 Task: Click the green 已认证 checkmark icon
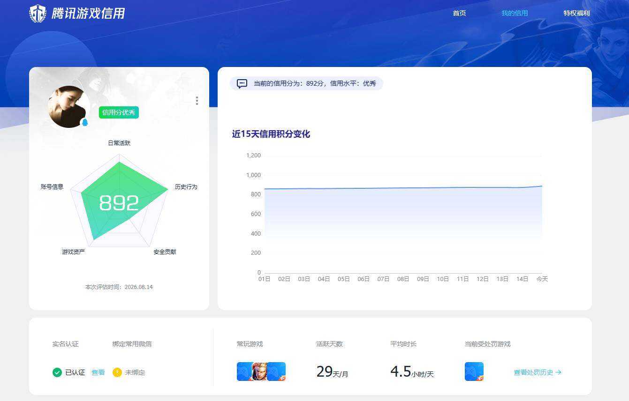coord(57,372)
